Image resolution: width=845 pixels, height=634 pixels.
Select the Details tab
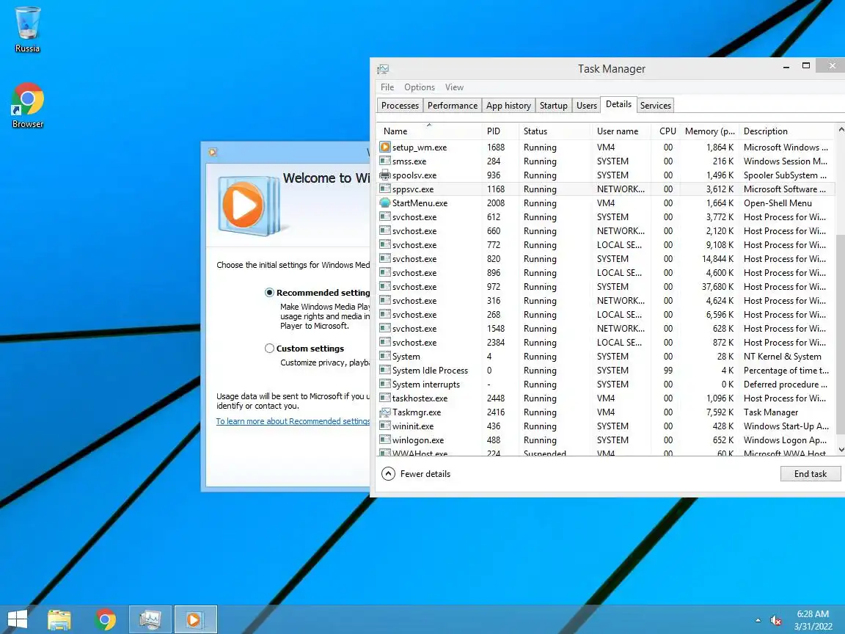[618, 104]
